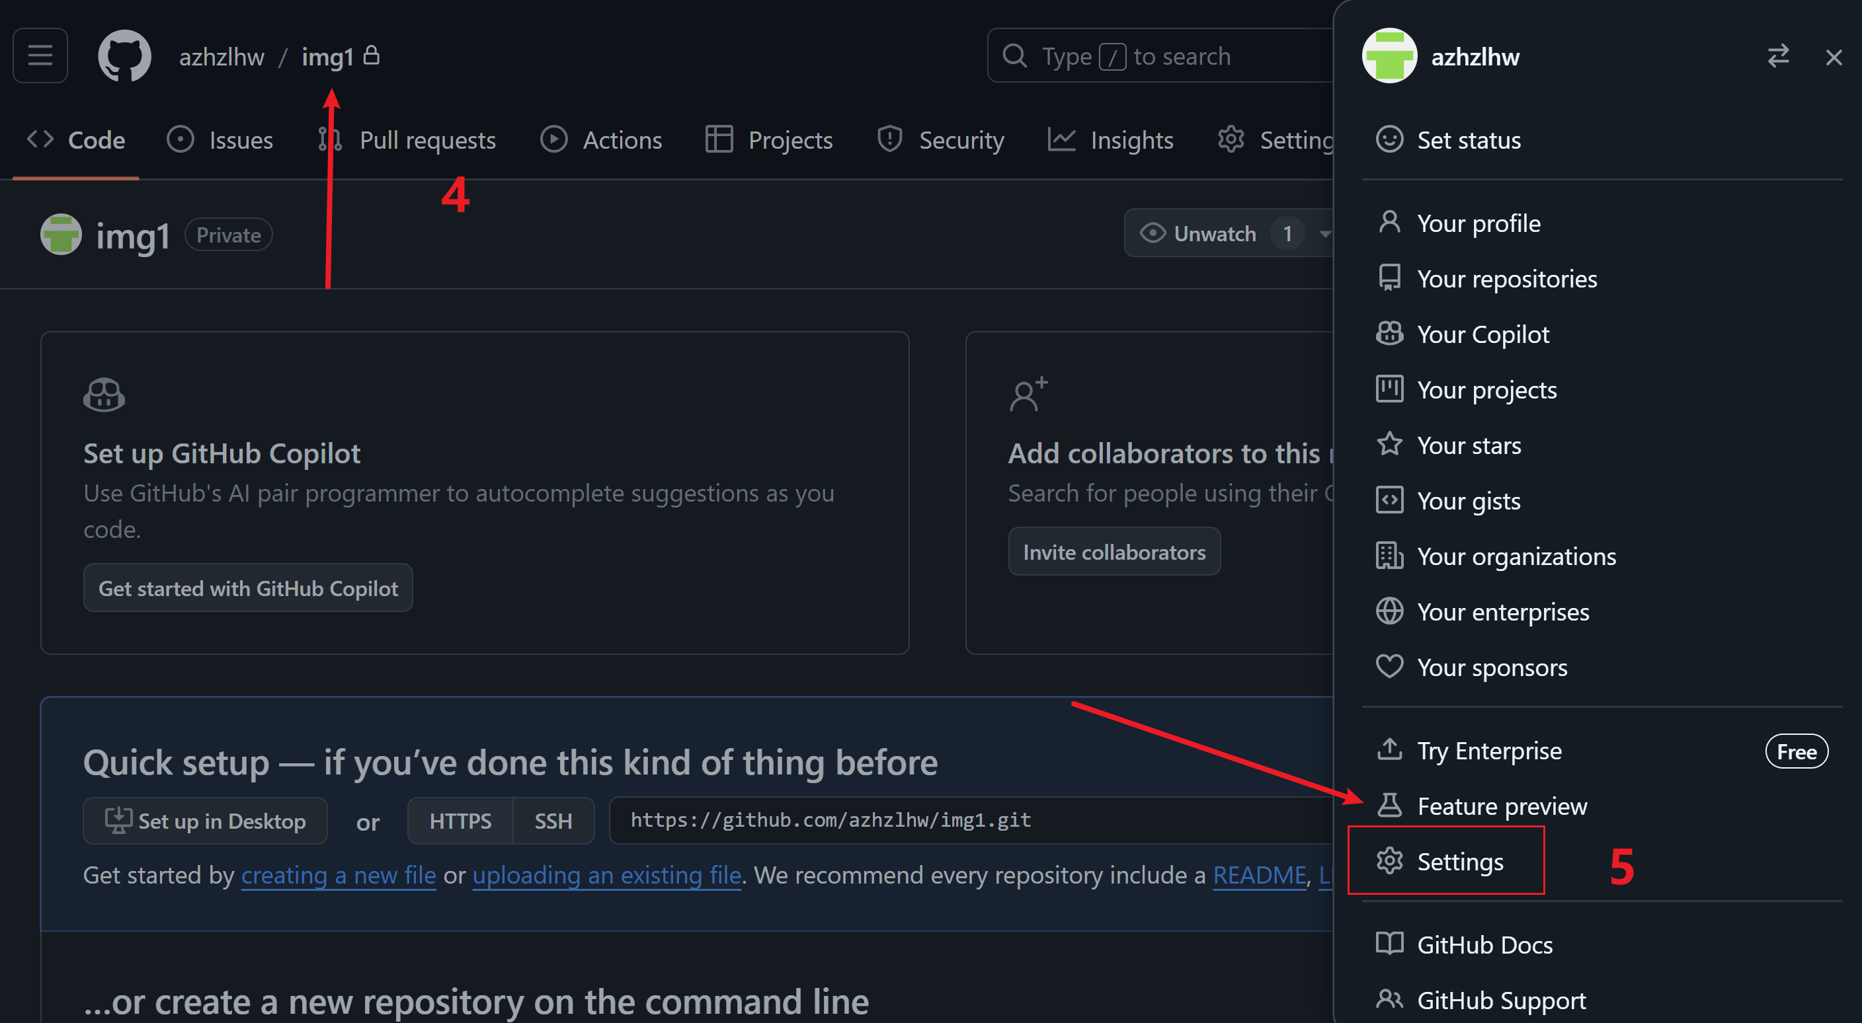The image size is (1862, 1023).
Task: Switch to the Code tab
Action: coord(76,139)
